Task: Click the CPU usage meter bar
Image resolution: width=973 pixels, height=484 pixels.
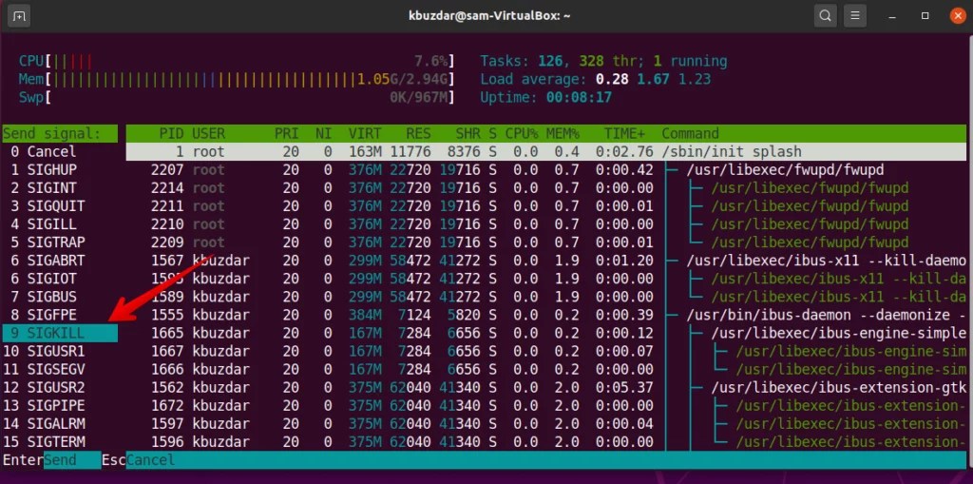Action: (x=237, y=61)
